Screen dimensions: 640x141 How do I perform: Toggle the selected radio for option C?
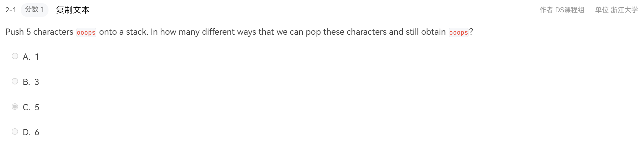coord(15,107)
